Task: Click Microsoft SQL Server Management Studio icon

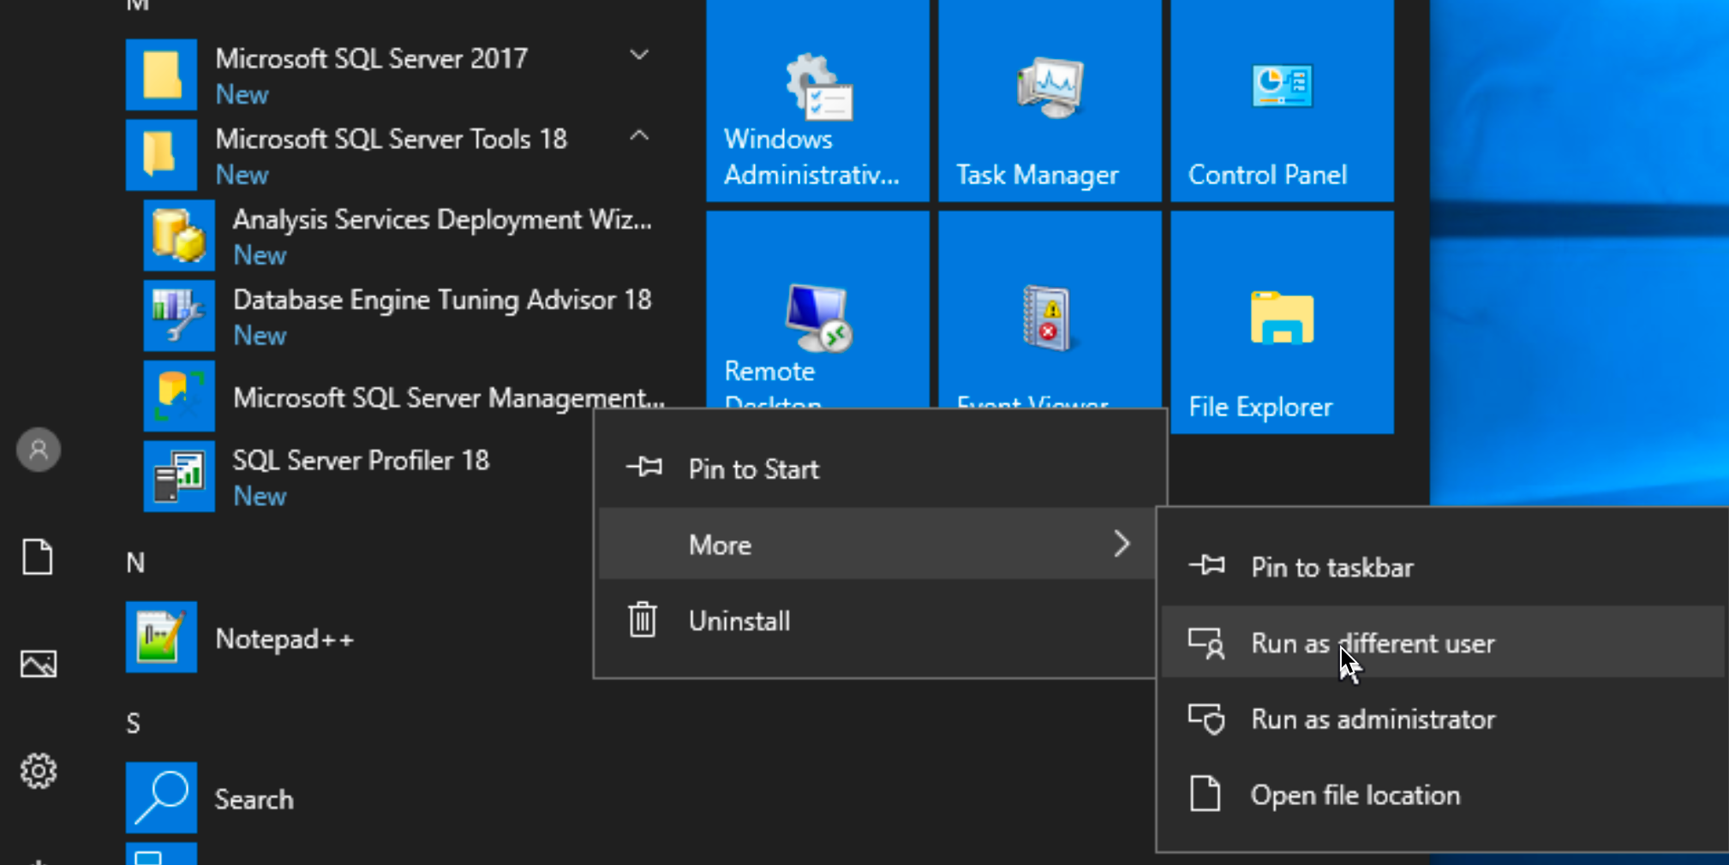Action: [x=179, y=397]
